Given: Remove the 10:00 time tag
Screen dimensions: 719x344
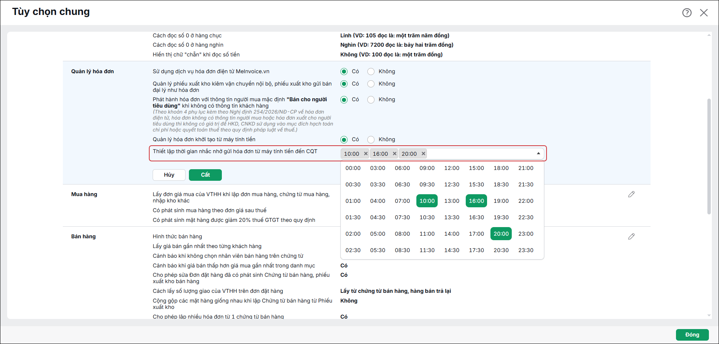Looking at the screenshot, I should coord(366,154).
